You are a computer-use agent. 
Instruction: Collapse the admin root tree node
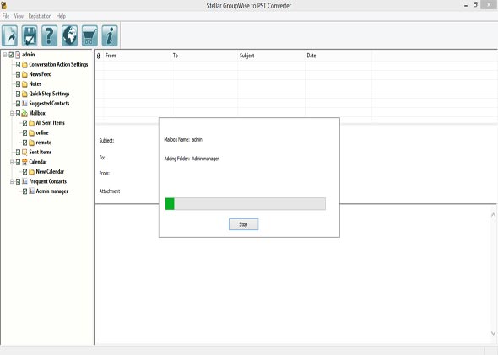pyautogui.click(x=5, y=55)
